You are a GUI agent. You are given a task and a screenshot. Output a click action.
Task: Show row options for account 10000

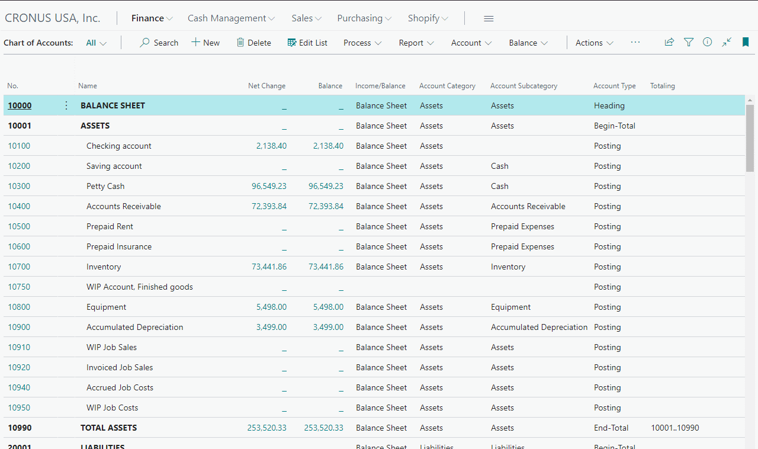pos(66,105)
